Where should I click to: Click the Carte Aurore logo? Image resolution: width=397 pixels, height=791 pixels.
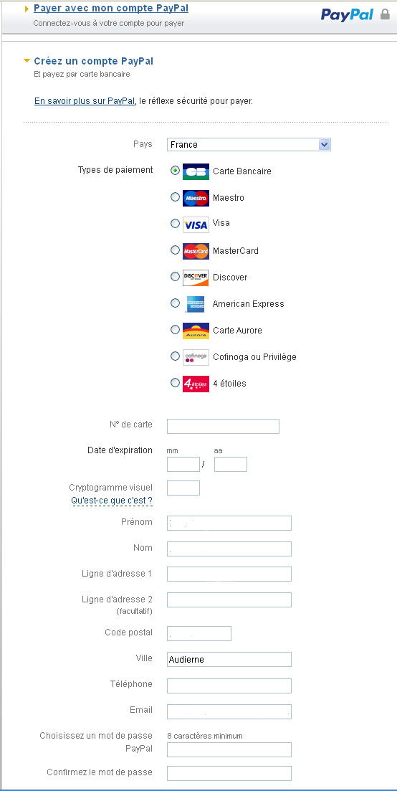(x=196, y=331)
